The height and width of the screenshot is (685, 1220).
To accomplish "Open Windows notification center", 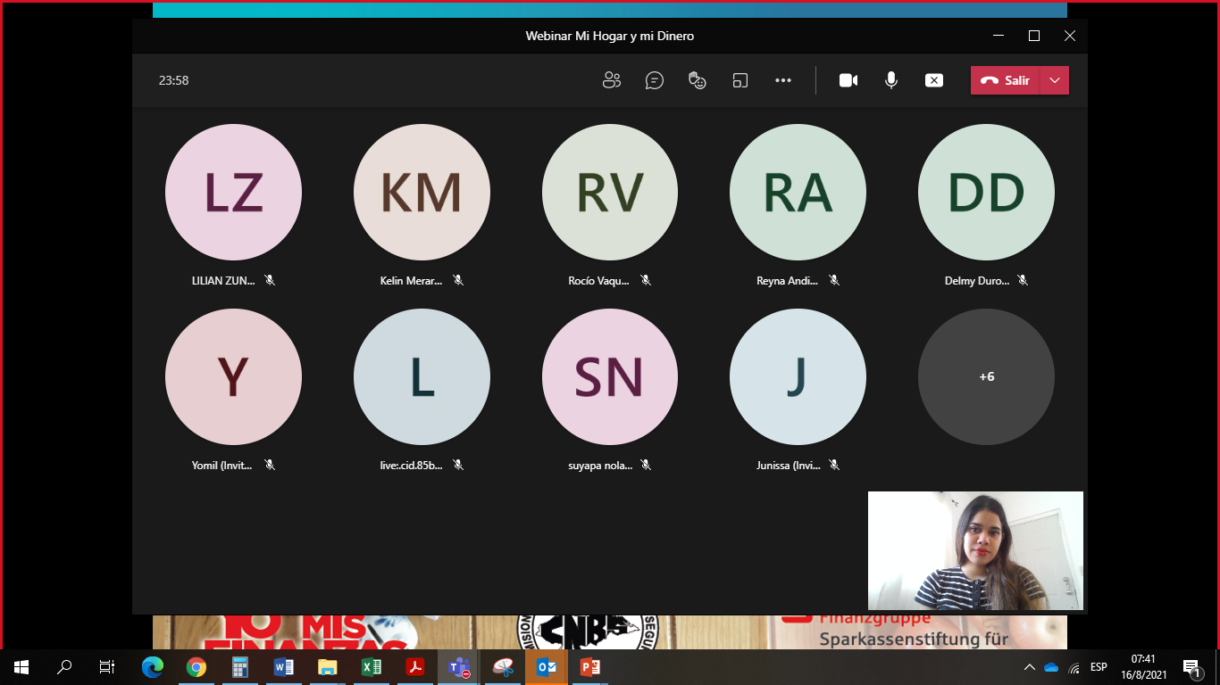I will click(x=1191, y=667).
